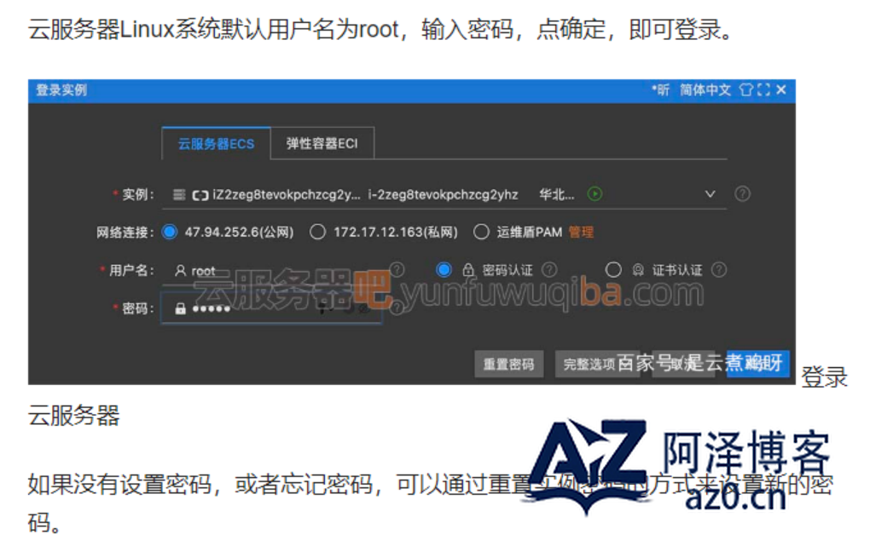Click instance ID text i-2zeg8tevokpchzcg2yhz
Screen dimensions: 870x546
[443, 194]
